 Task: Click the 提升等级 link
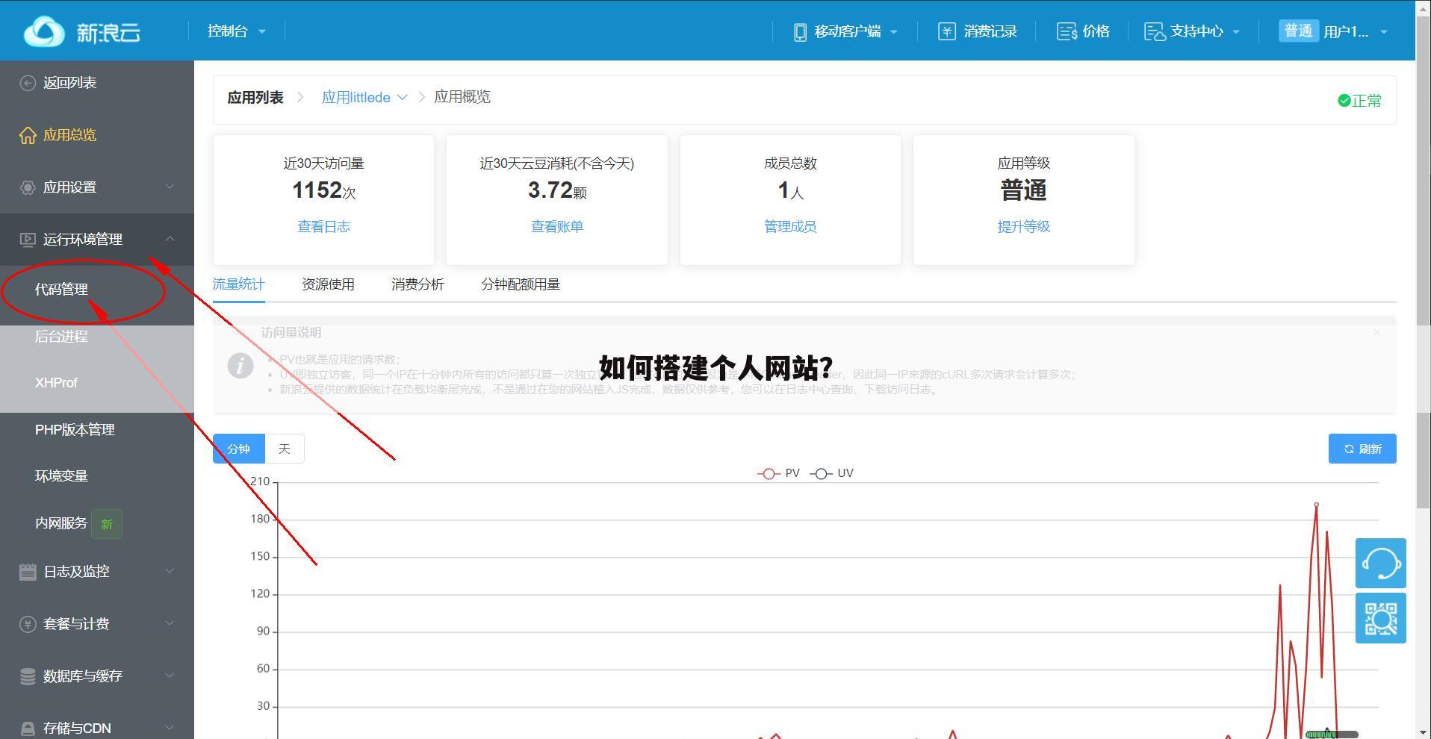point(1024,227)
